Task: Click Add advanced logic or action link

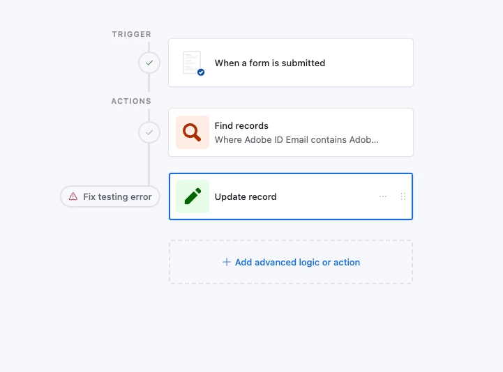Action: click(x=297, y=262)
